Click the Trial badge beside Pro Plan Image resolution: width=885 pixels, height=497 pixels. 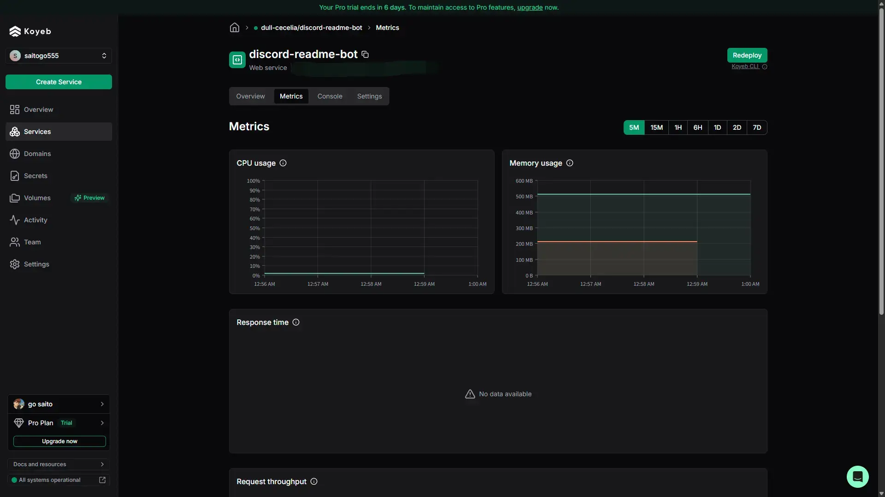coord(66,423)
